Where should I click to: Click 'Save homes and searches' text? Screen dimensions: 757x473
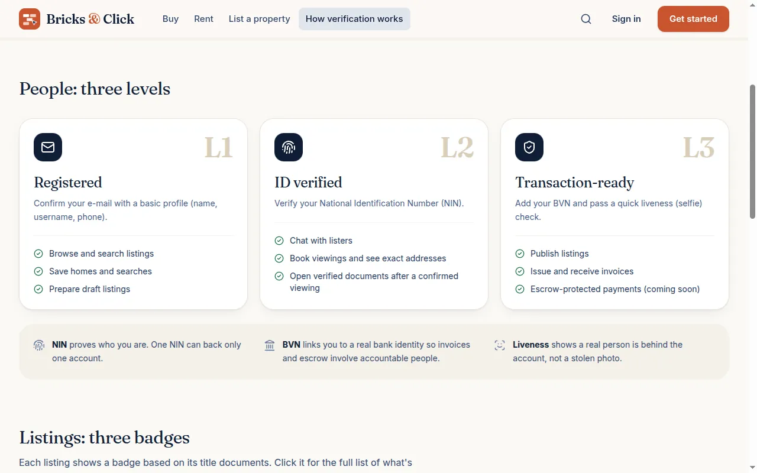coord(101,271)
